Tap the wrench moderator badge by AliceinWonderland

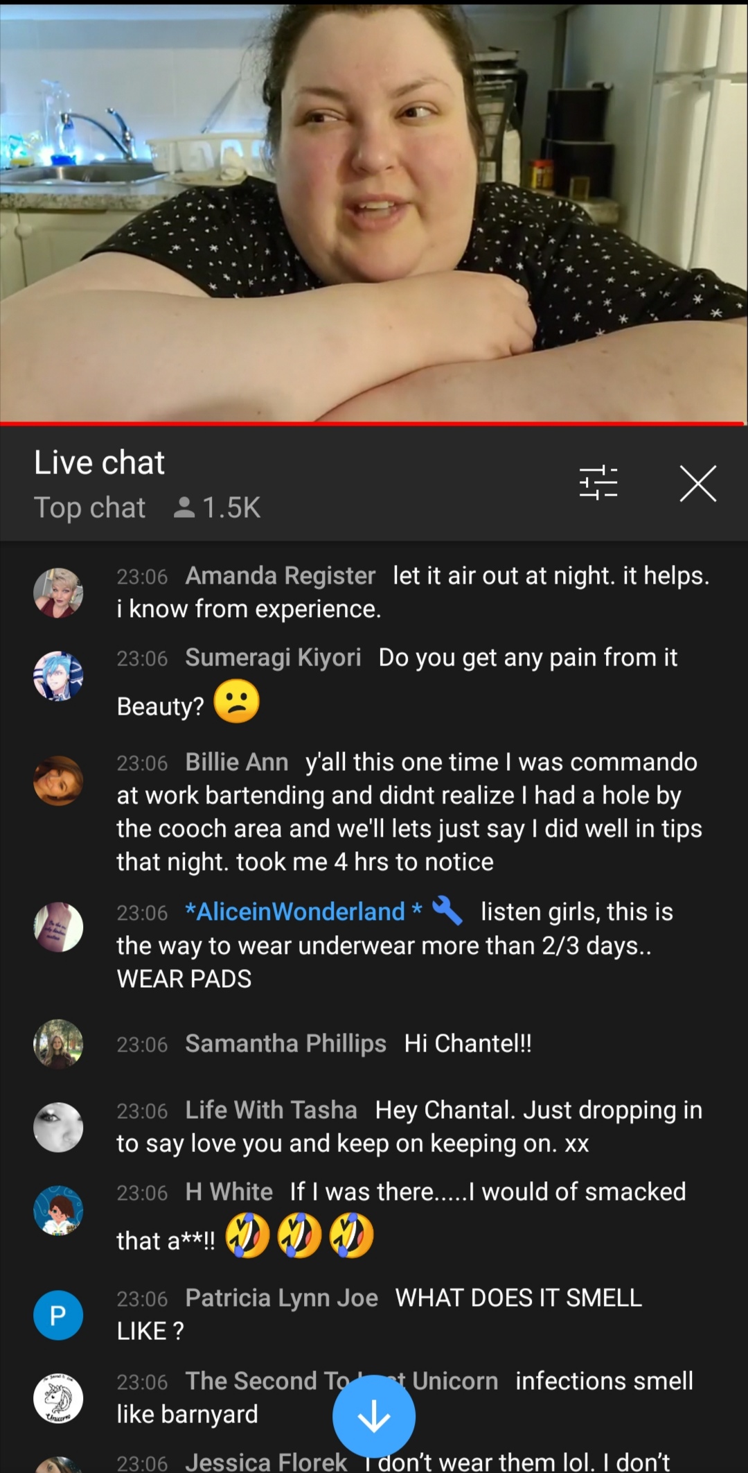(x=447, y=911)
